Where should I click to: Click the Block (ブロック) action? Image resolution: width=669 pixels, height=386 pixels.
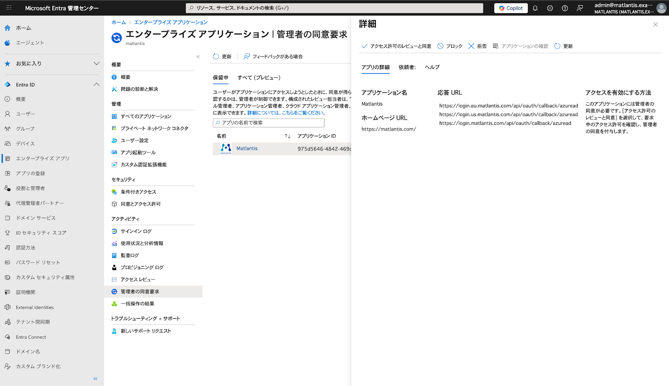[450, 46]
